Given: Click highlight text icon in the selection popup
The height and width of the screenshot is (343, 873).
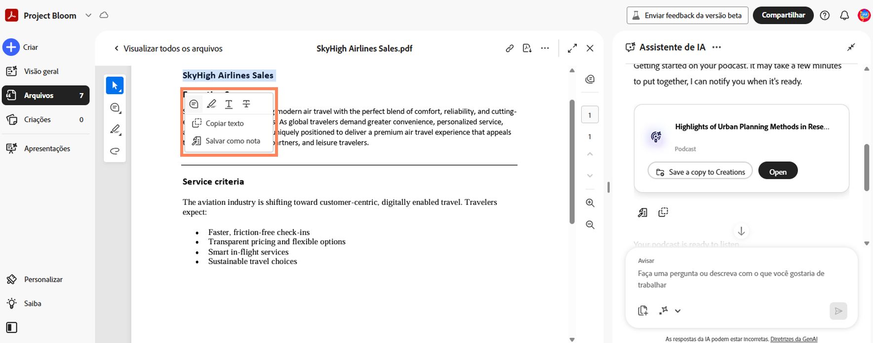Looking at the screenshot, I should (211, 104).
